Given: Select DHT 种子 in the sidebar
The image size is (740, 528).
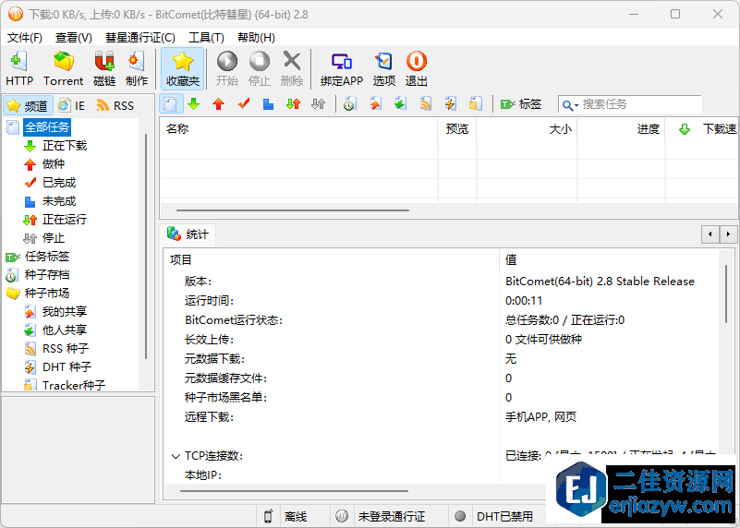Looking at the screenshot, I should tap(67, 366).
